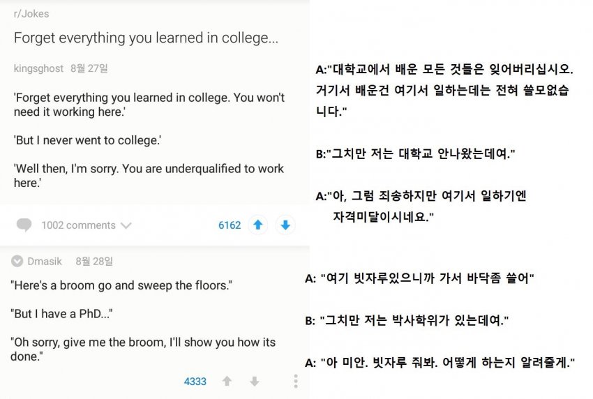The image size is (593, 399).
Task: Open the three-dot menu on Dmasik's comment
Action: coord(296,382)
